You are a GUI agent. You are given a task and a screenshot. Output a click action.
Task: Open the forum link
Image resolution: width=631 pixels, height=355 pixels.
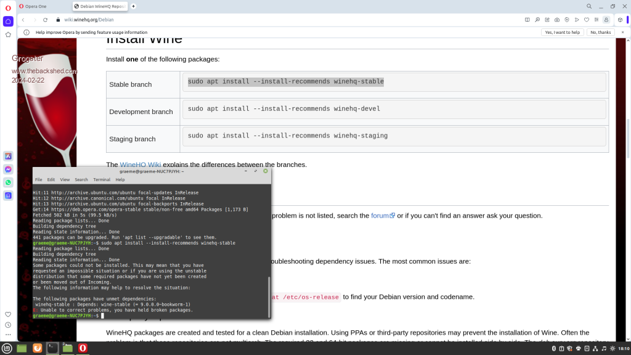pyautogui.click(x=380, y=216)
